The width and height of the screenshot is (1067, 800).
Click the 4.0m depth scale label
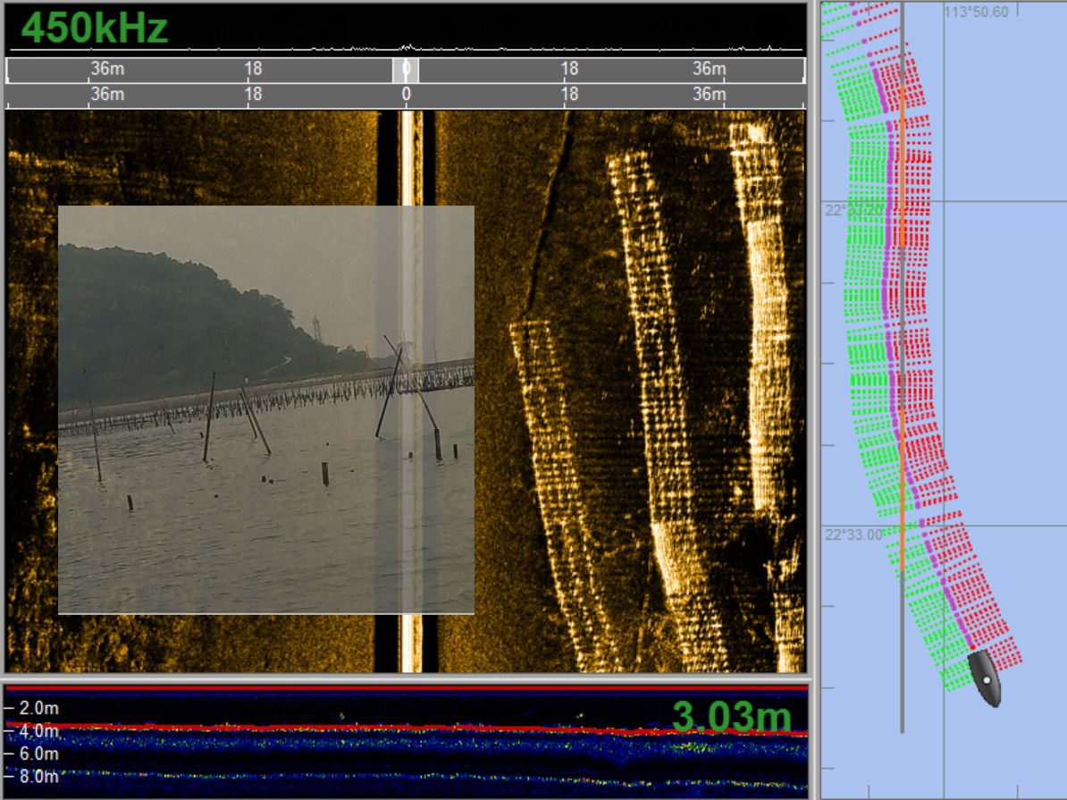38,731
